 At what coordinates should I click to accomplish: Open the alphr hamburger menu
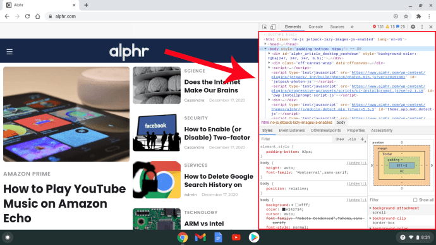tap(9, 52)
